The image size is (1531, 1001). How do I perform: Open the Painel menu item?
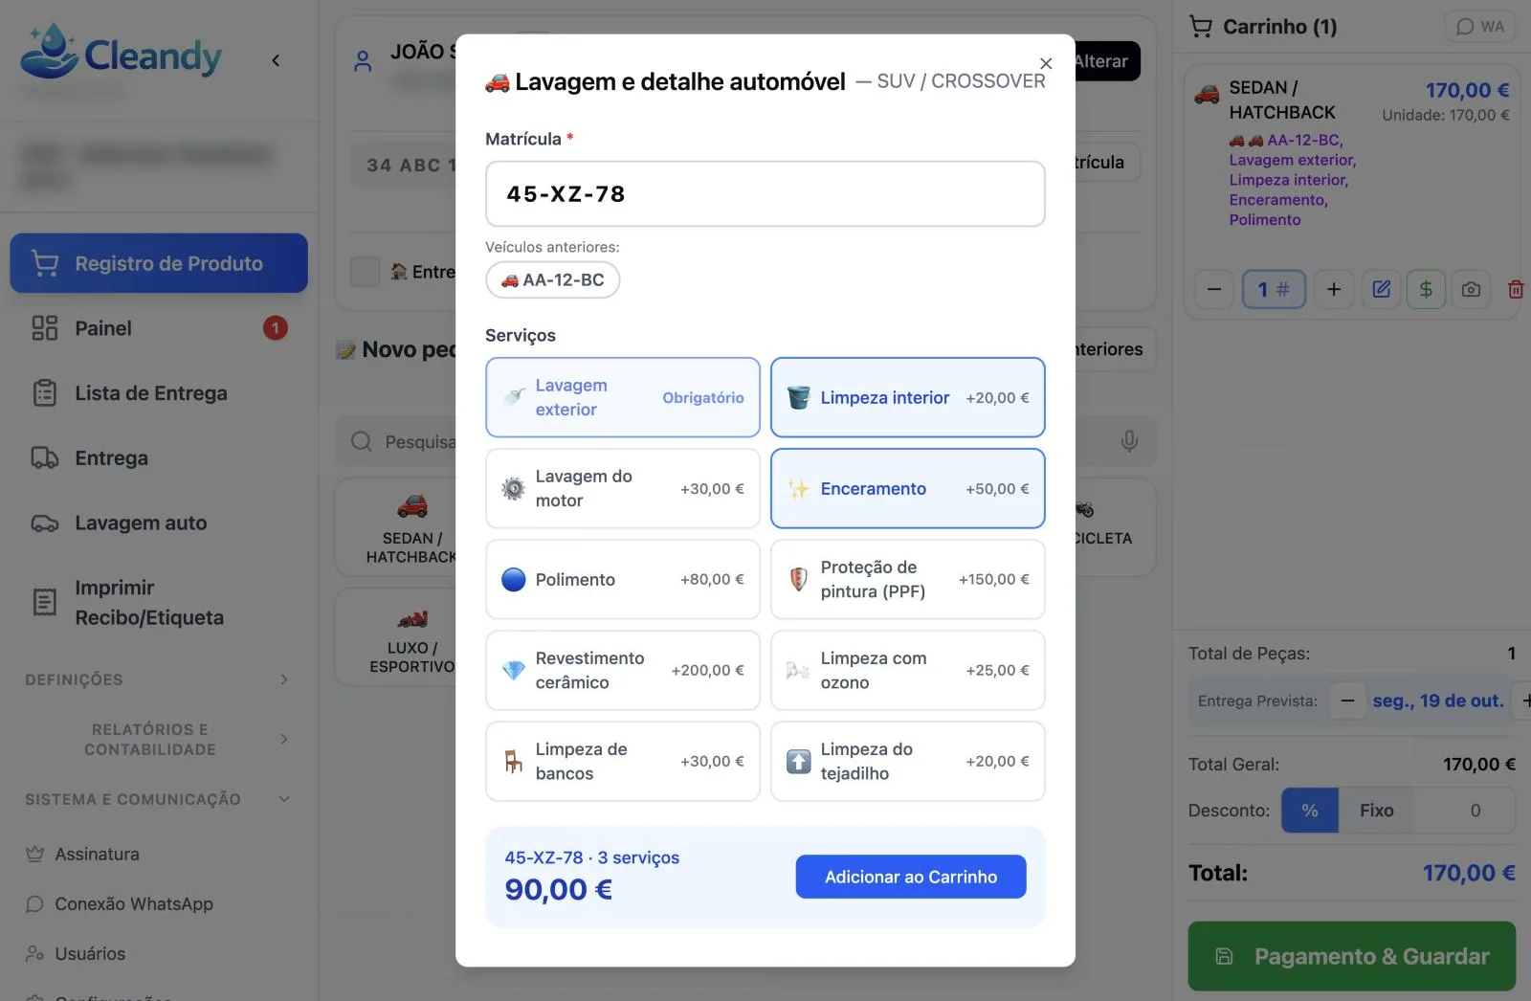point(159,328)
